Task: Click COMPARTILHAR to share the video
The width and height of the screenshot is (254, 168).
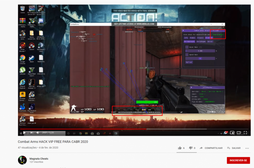Action: [x=211, y=148]
